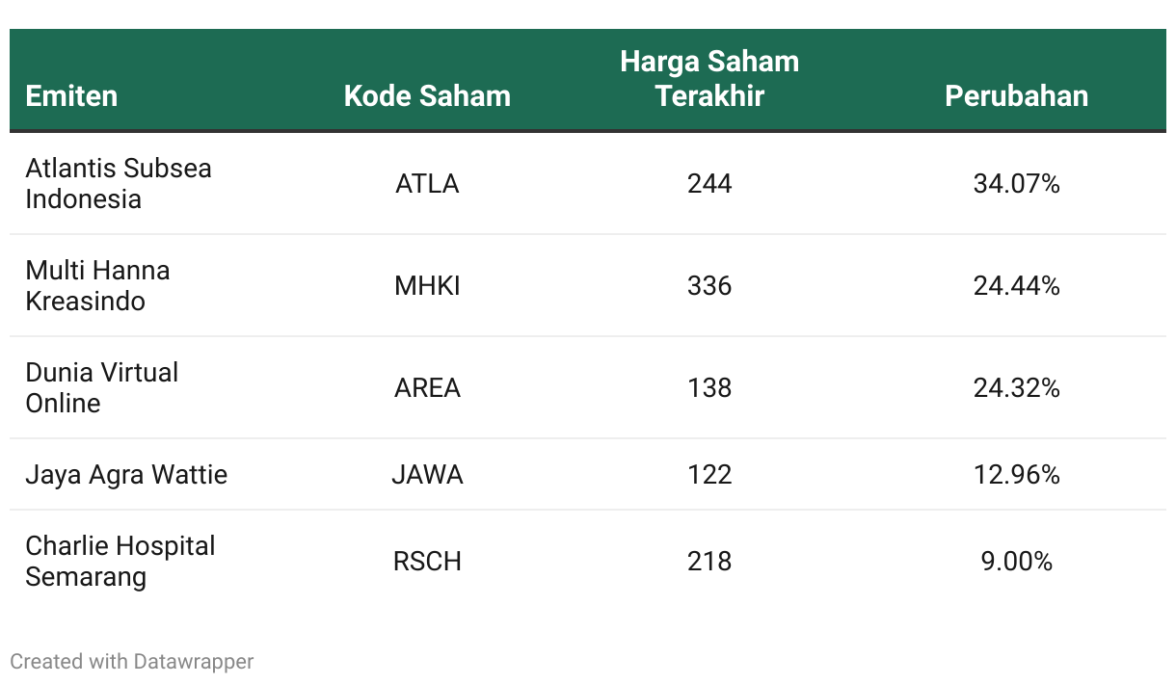Select the Dunia Virtual Online cell

pyautogui.click(x=101, y=387)
